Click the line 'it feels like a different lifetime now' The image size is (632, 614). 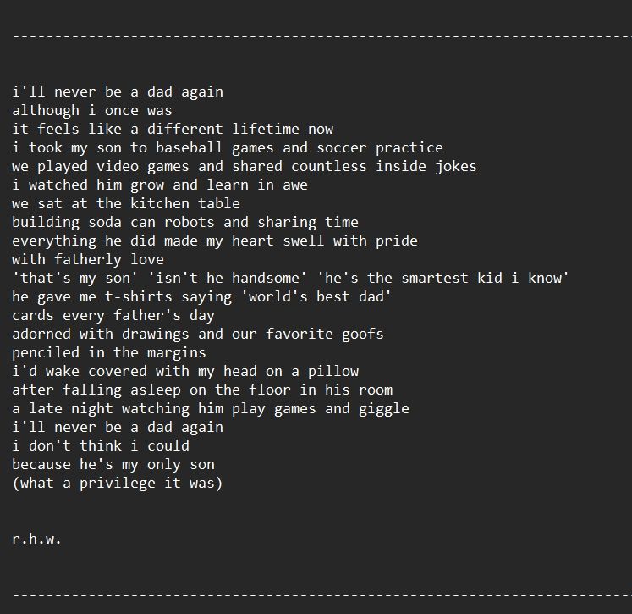pos(173,129)
